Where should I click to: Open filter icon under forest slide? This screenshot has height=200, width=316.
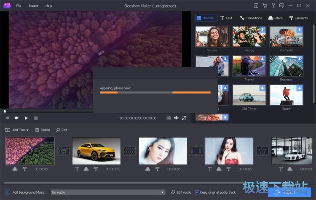tap(15, 169)
